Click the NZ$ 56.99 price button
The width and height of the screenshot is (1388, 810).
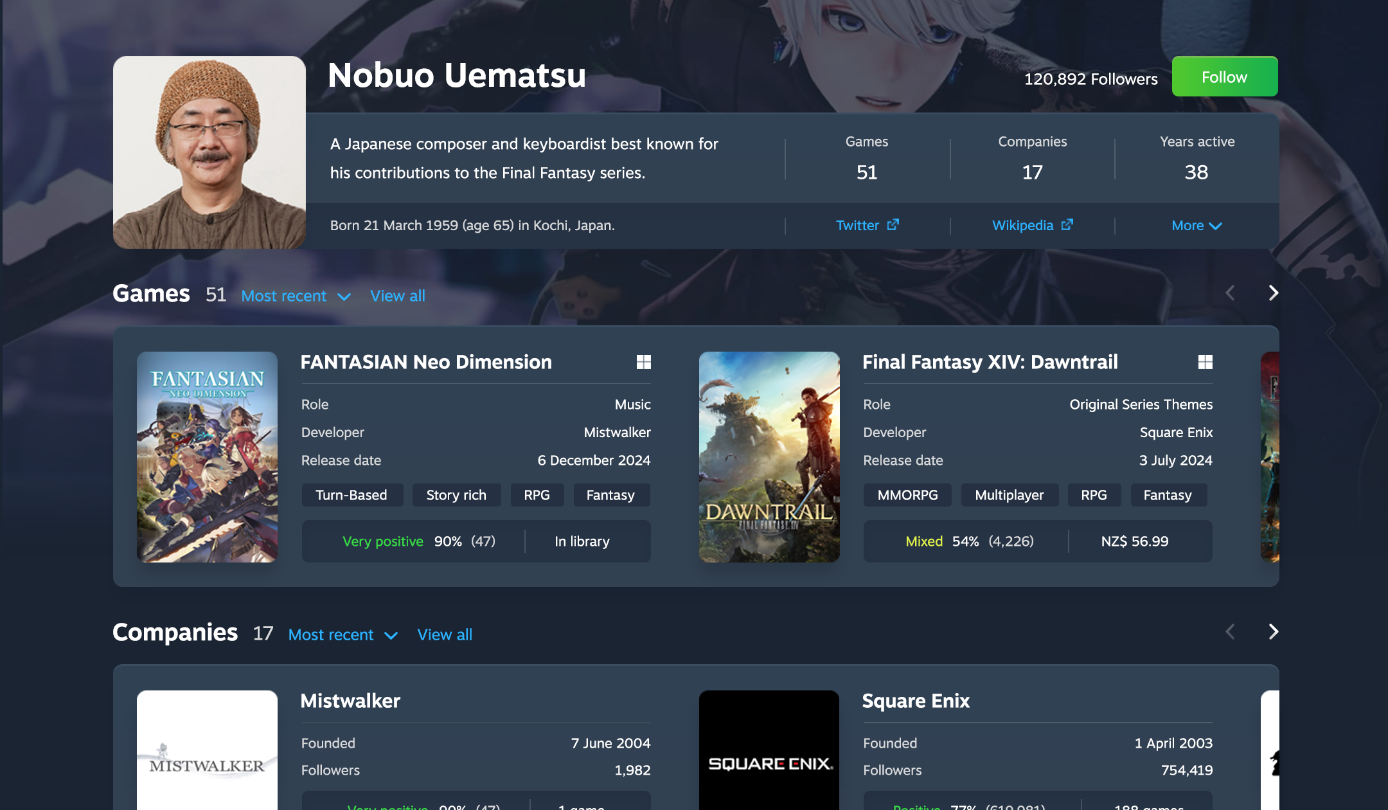1135,541
